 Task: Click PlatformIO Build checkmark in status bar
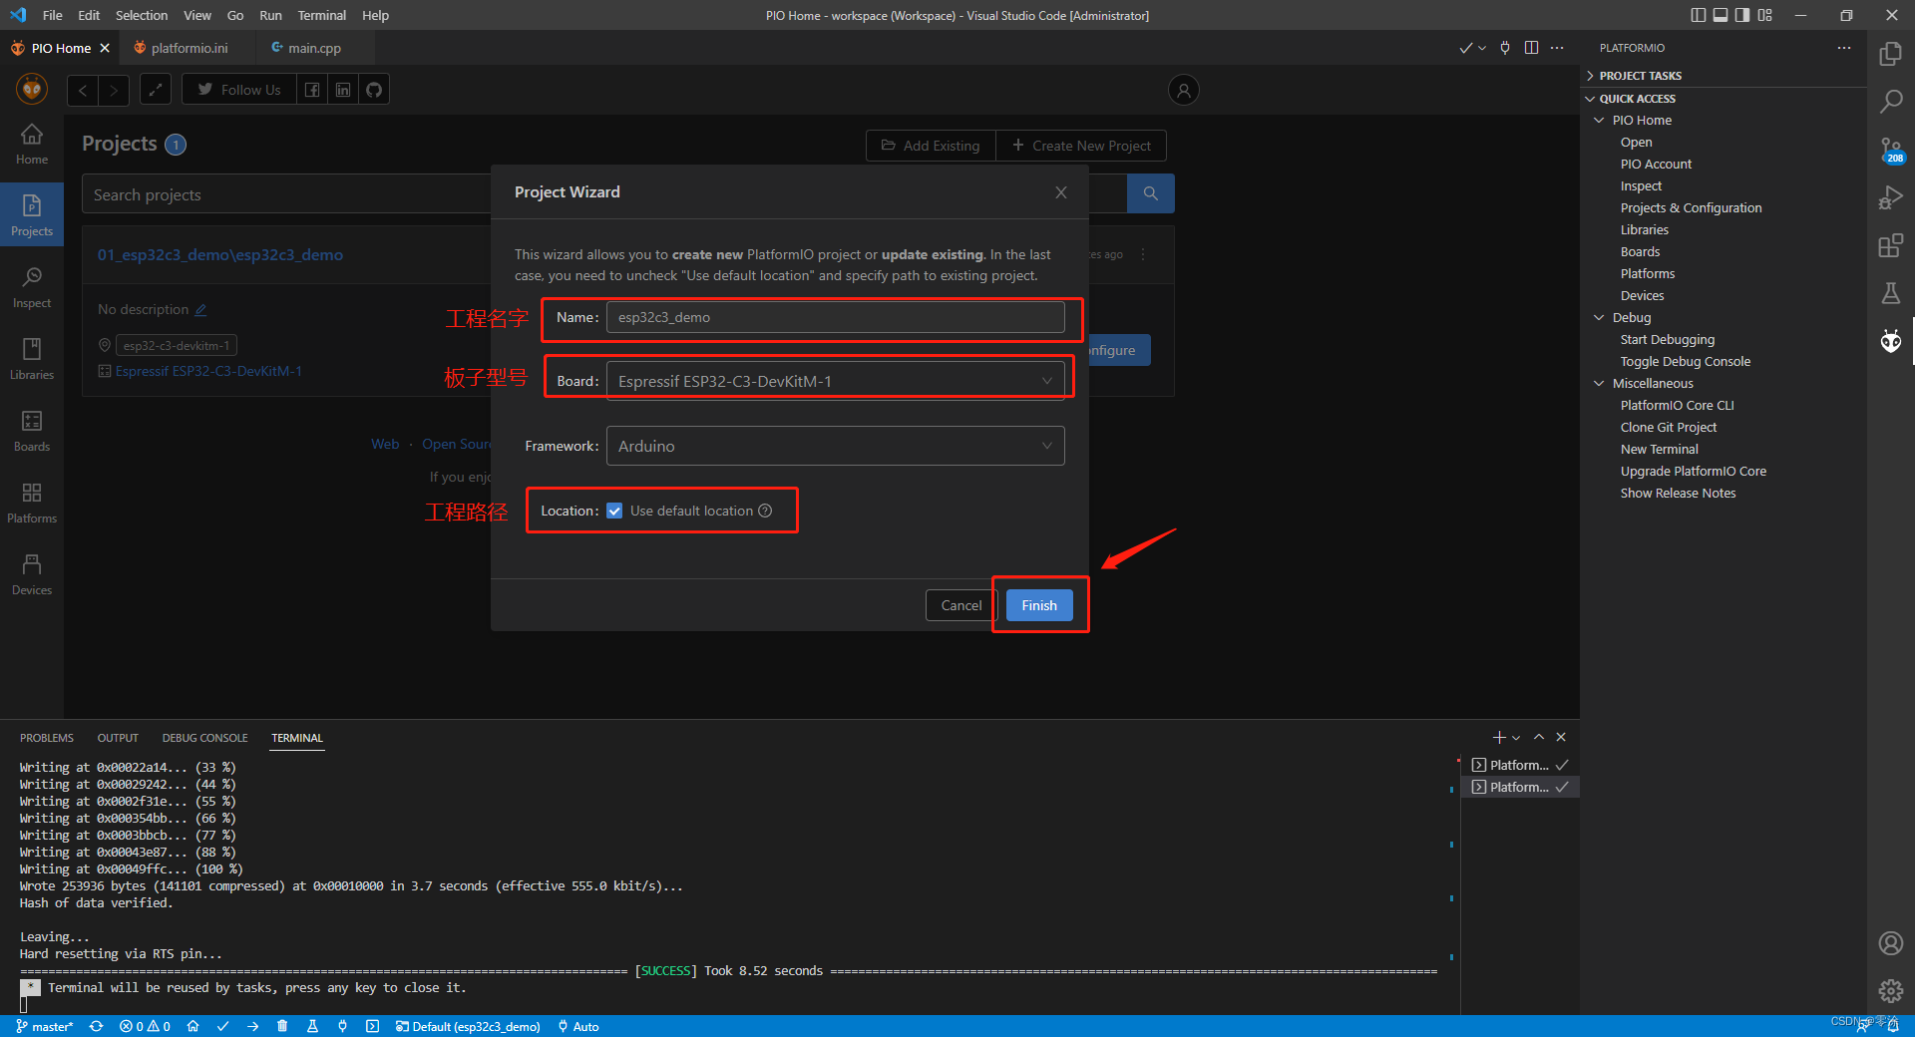click(x=223, y=1026)
